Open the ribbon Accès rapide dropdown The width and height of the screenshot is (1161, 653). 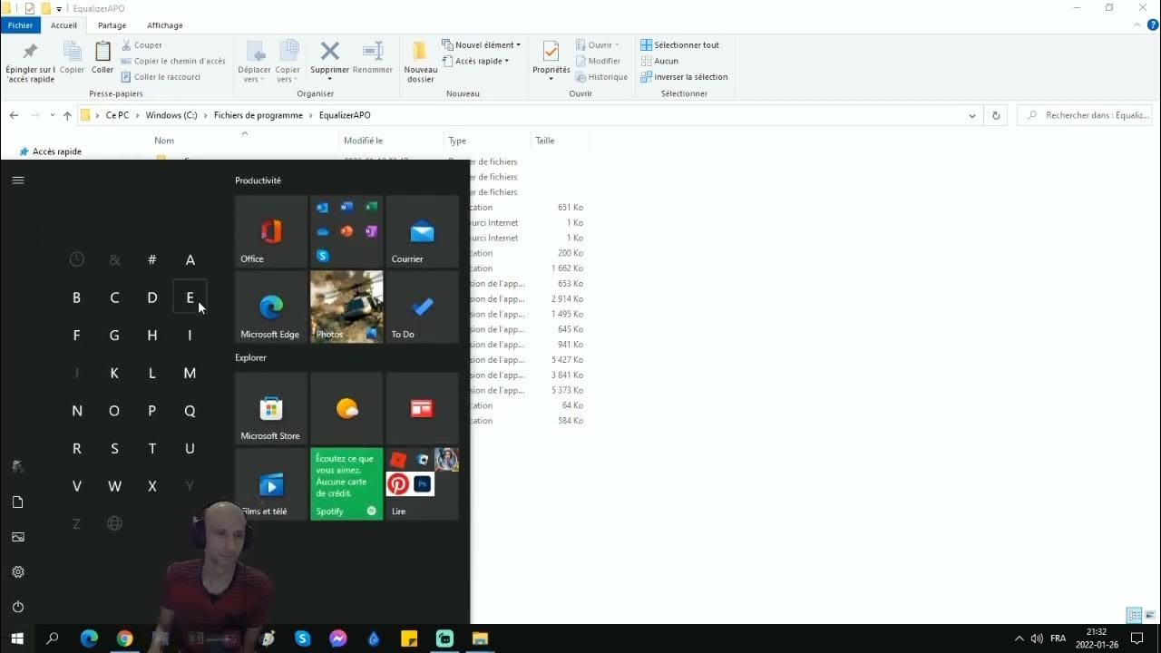click(x=475, y=61)
